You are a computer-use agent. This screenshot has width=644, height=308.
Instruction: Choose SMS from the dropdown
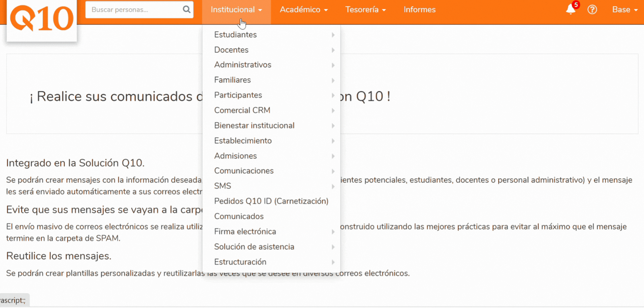[271, 186]
